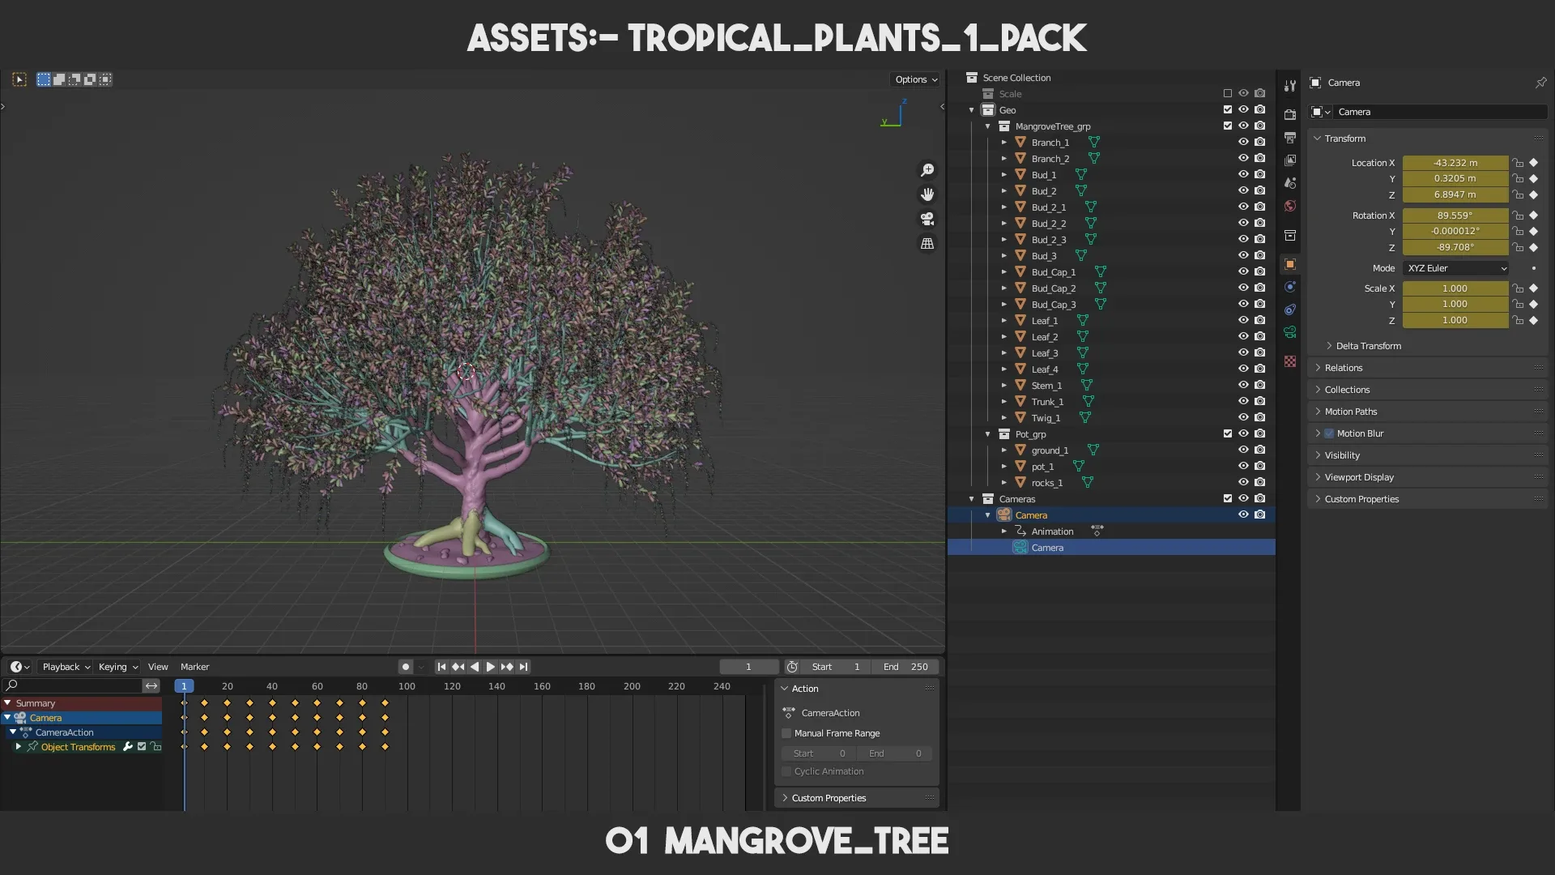Click the Rotation Z value field
The height and width of the screenshot is (875, 1555).
(x=1455, y=247)
